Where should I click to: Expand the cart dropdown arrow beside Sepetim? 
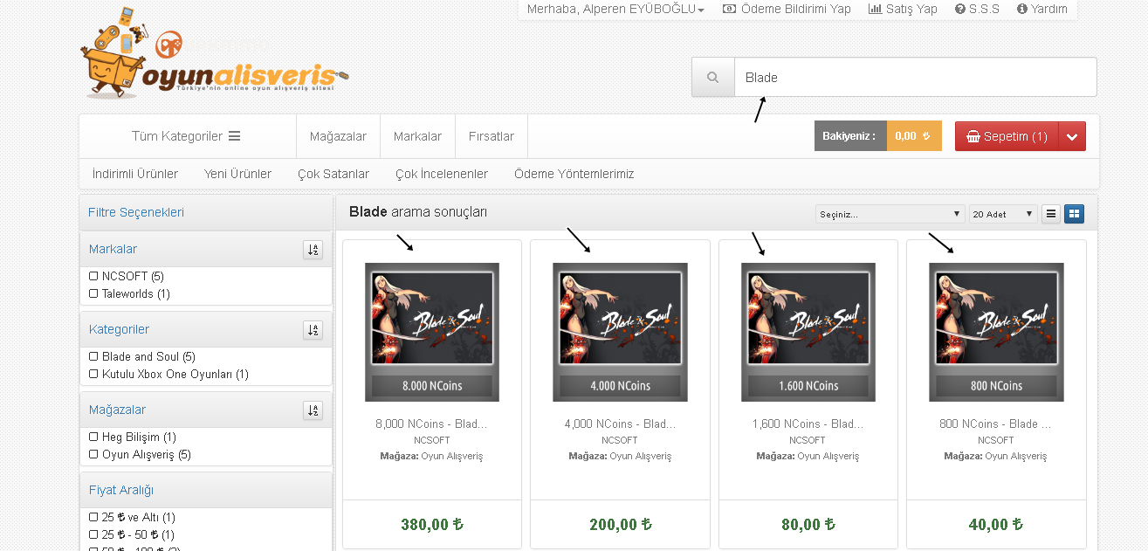tap(1072, 136)
